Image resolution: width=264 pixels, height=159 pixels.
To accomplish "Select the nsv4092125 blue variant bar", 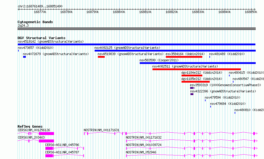I will pos(175,51).
